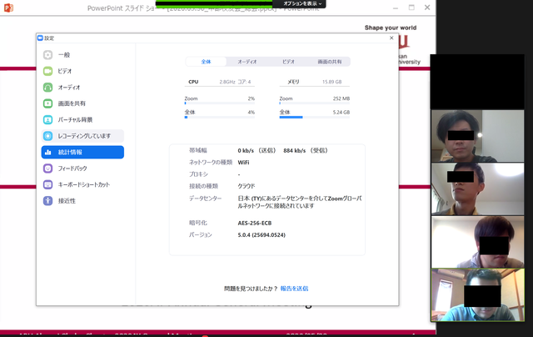
Task: Click the 884 kb/s received bandwidth value
Action: click(294, 150)
